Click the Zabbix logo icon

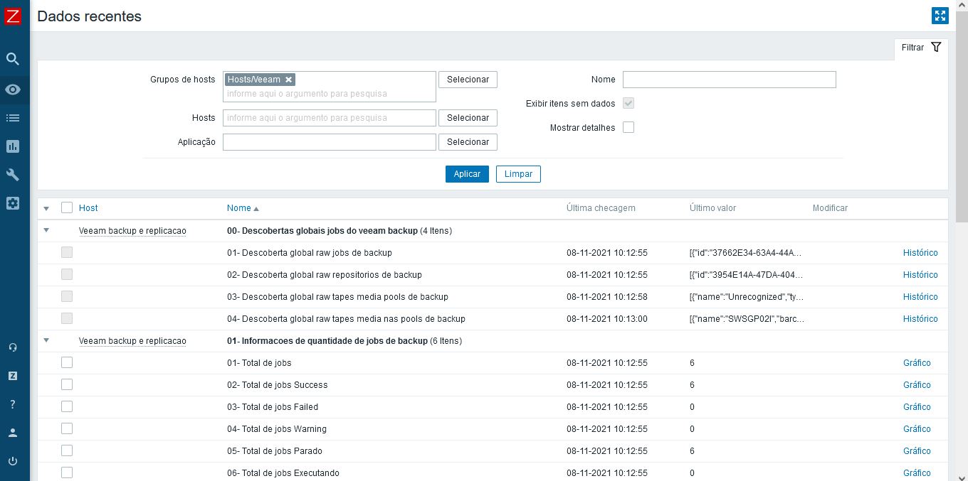[13, 16]
